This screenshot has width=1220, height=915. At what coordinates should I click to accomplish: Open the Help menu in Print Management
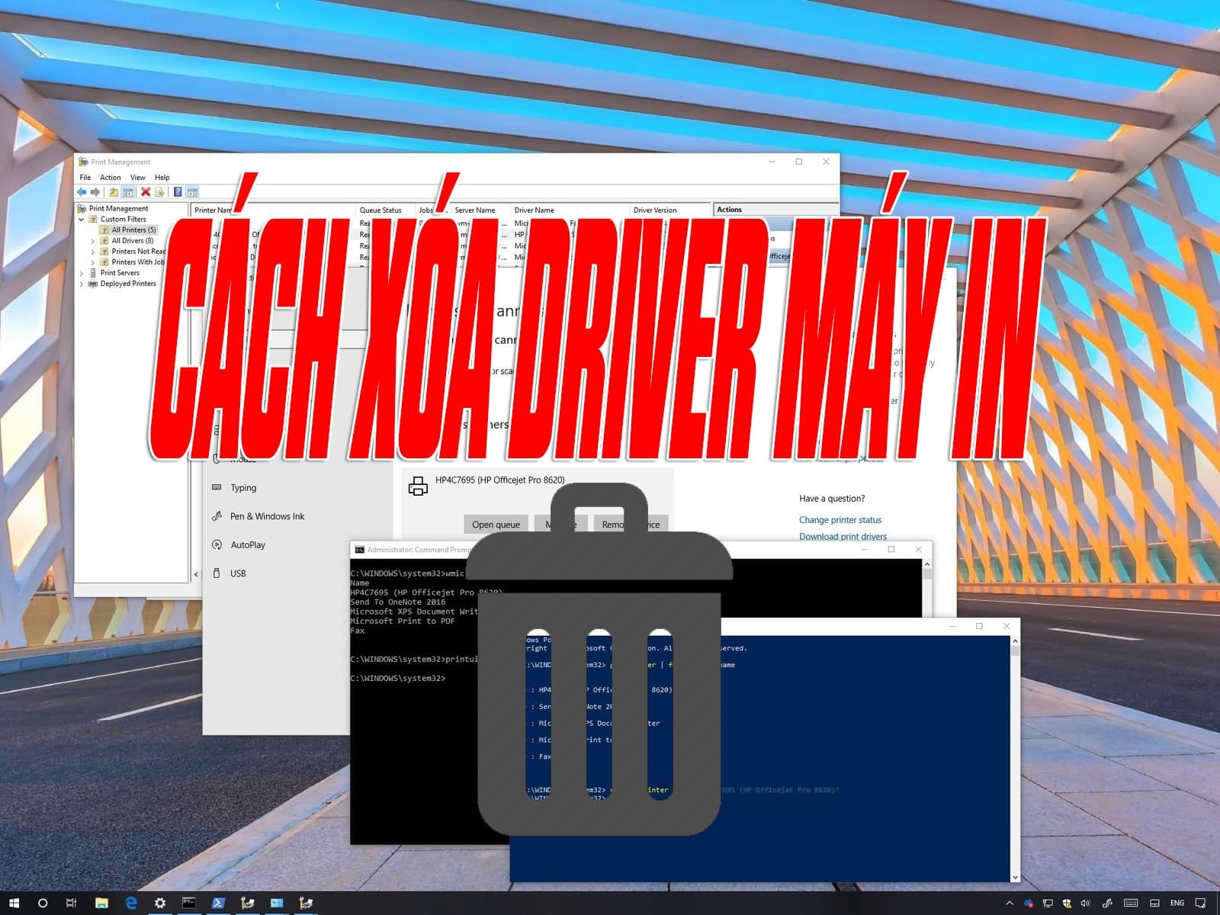point(162,178)
